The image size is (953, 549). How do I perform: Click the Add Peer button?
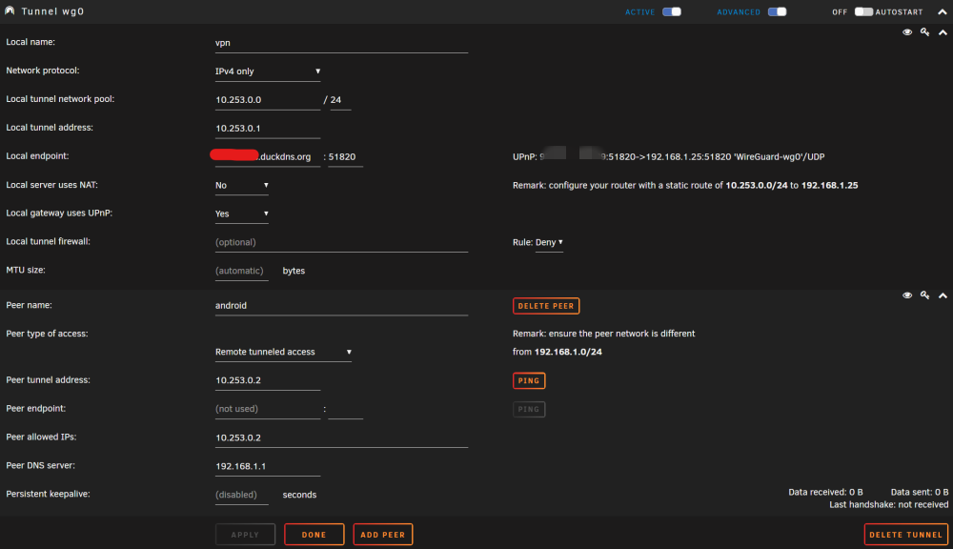(383, 535)
